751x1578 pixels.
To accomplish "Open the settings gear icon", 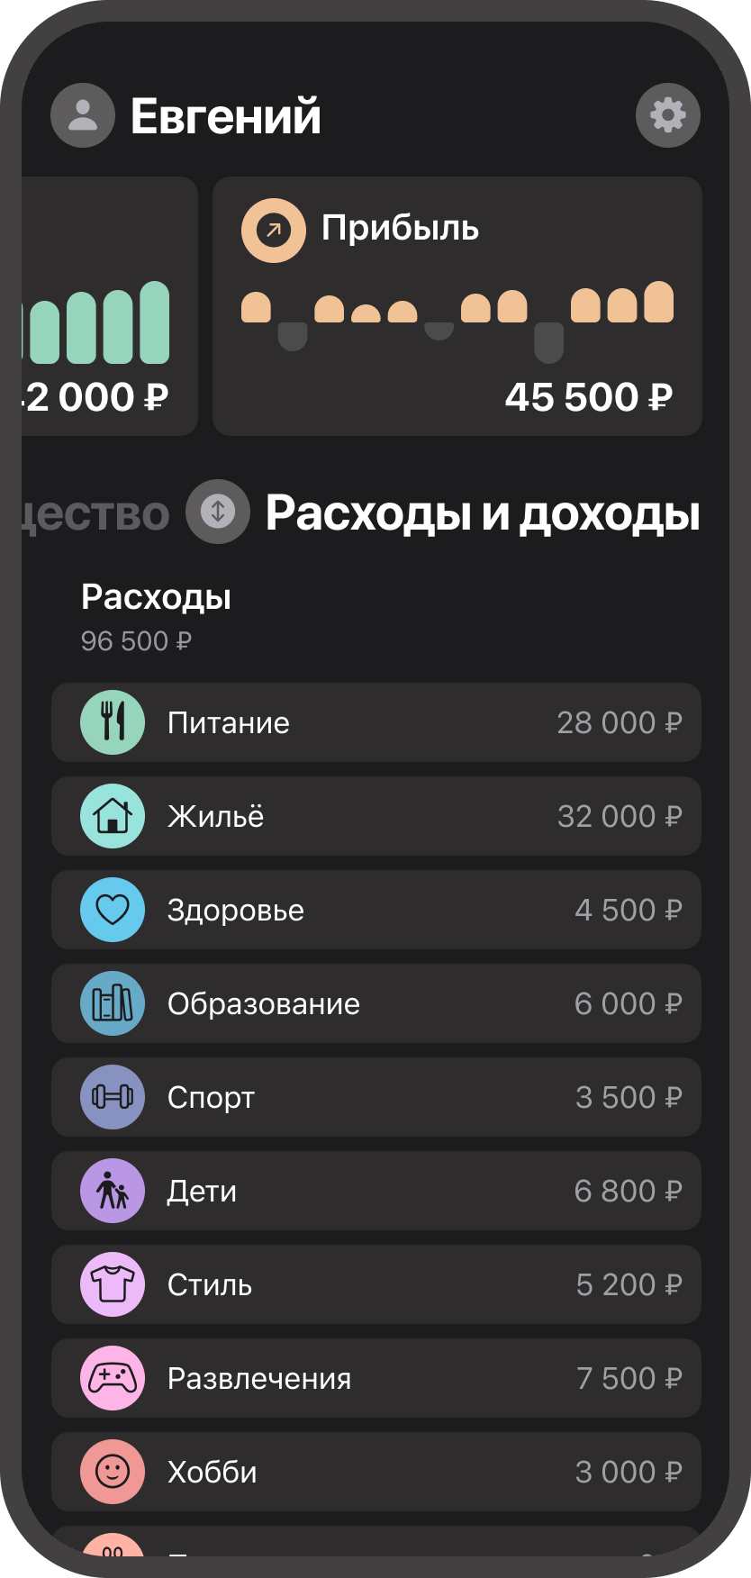I will (667, 115).
